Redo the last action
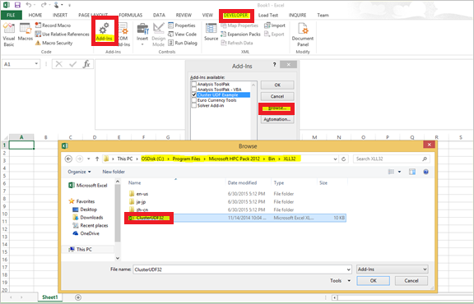This screenshot has height=304, width=474. click(x=44, y=5)
